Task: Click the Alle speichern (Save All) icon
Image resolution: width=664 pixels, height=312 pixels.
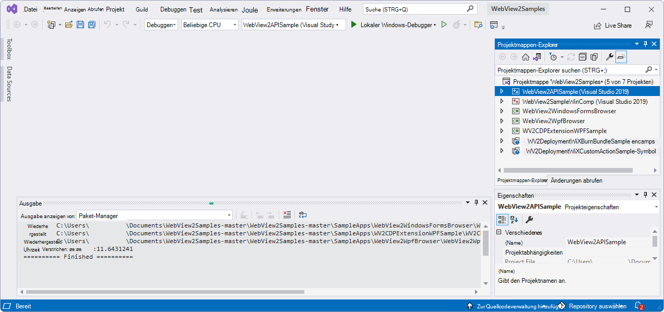Action: (x=91, y=25)
